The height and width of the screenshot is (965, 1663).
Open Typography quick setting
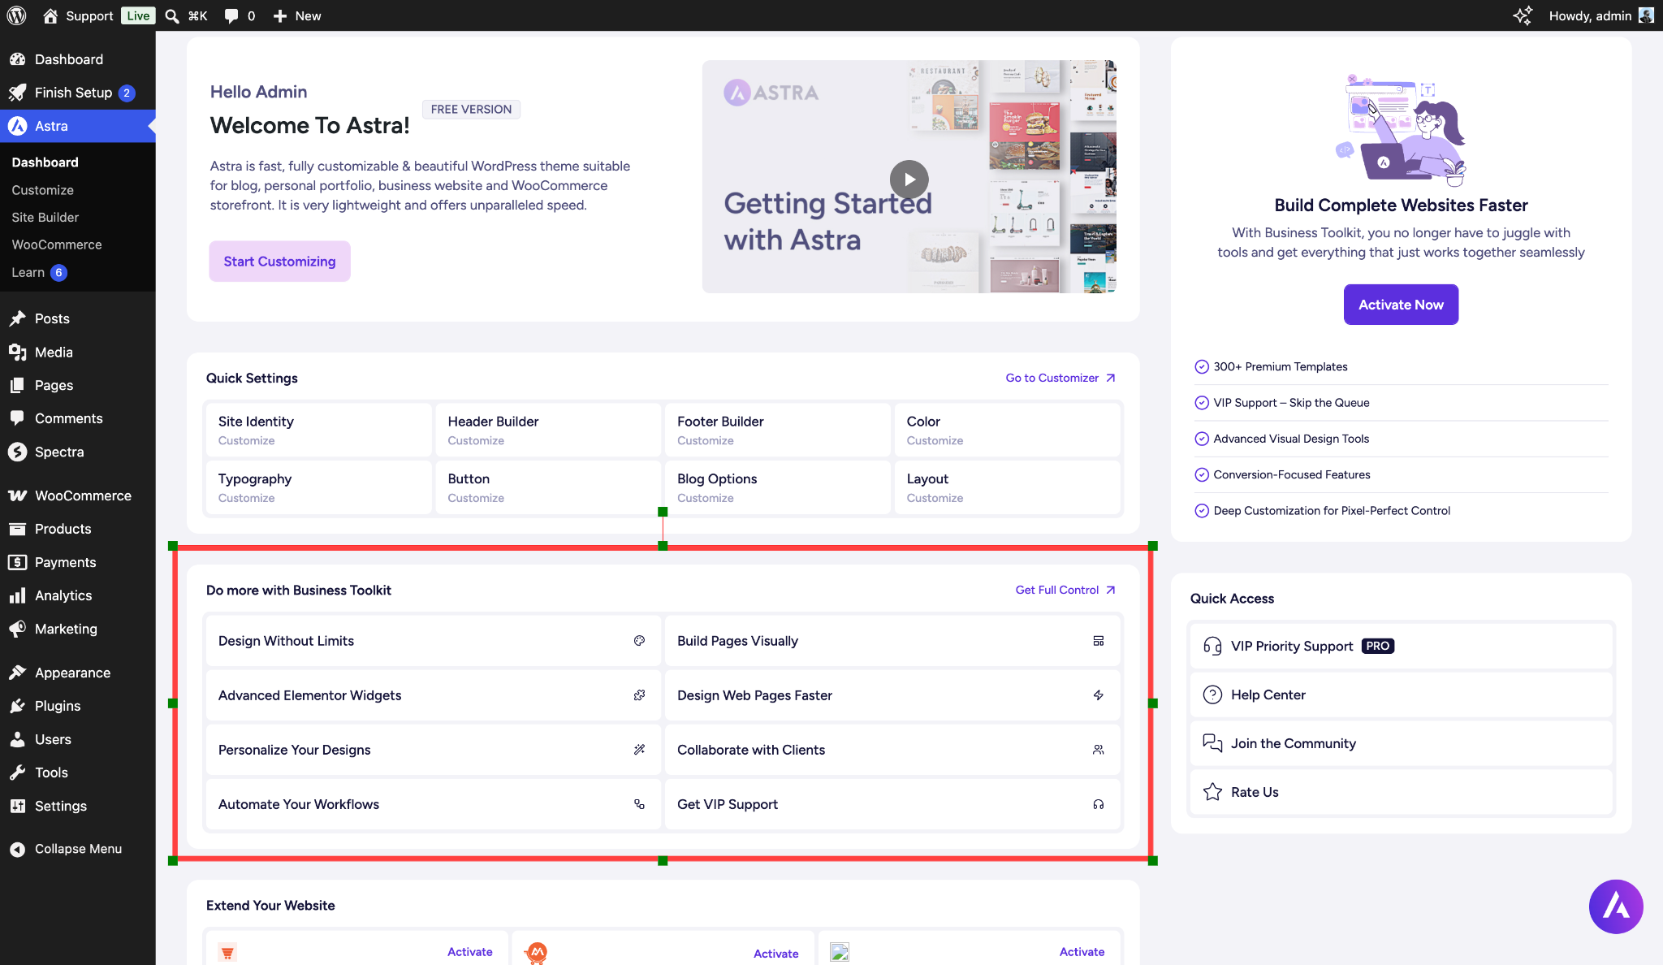318,487
